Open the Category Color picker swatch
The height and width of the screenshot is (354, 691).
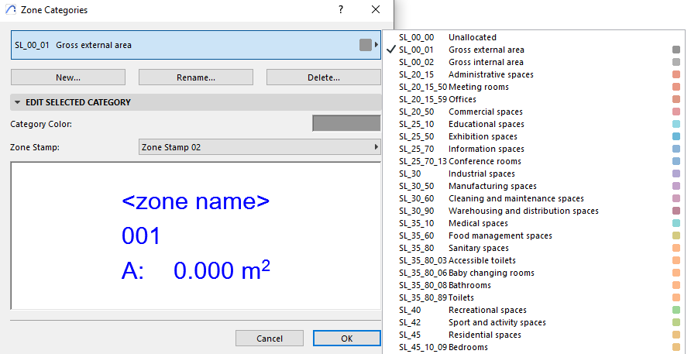[346, 123]
